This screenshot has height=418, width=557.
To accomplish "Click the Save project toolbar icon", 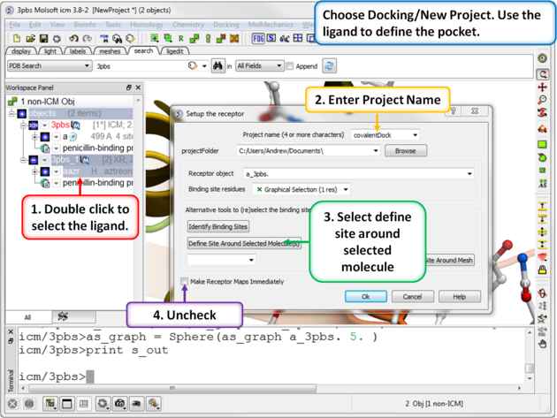I will pos(43,39).
